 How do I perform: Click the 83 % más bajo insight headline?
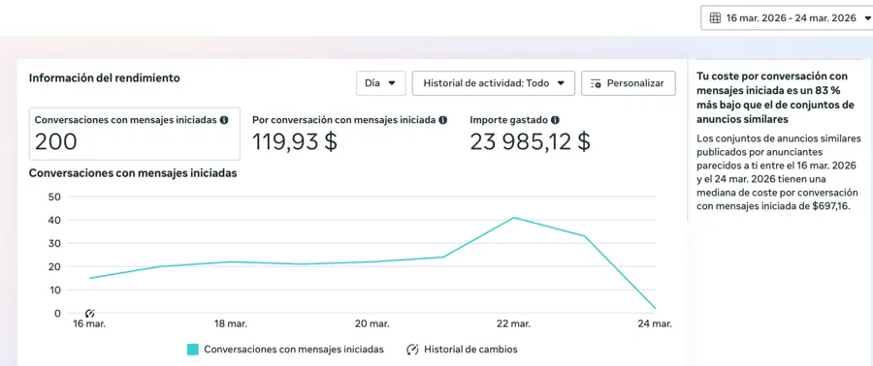[x=775, y=97]
